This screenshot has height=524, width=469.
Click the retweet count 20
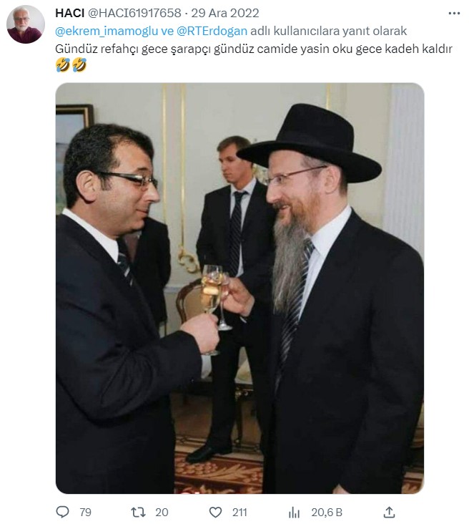pos(162,512)
